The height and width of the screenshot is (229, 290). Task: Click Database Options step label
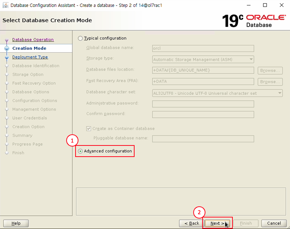[31, 92]
